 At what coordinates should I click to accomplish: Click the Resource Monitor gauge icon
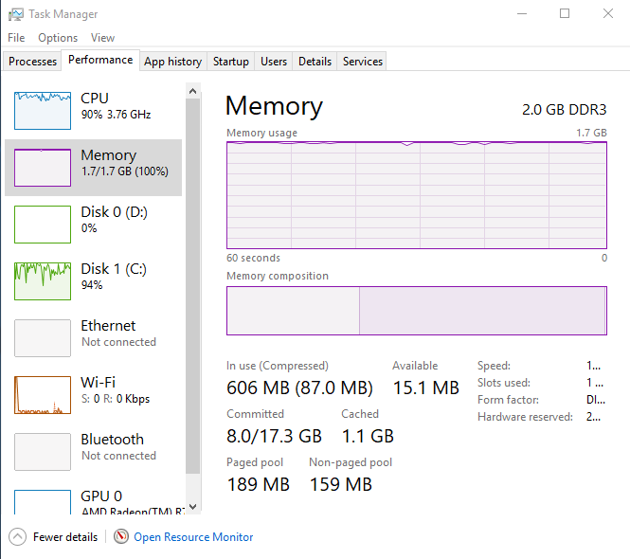point(121,536)
